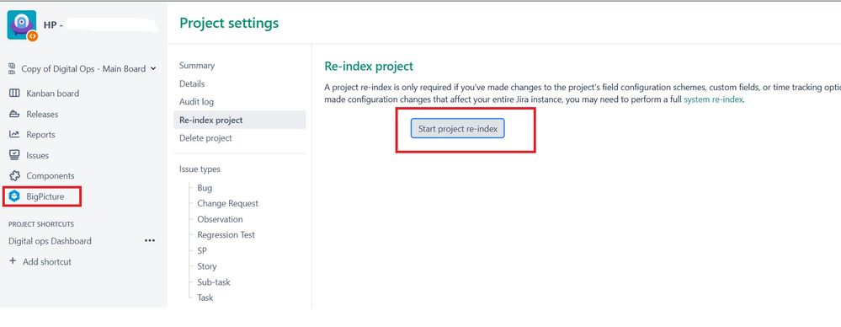Open Components in sidebar
The height and width of the screenshot is (327, 841).
pyautogui.click(x=51, y=175)
